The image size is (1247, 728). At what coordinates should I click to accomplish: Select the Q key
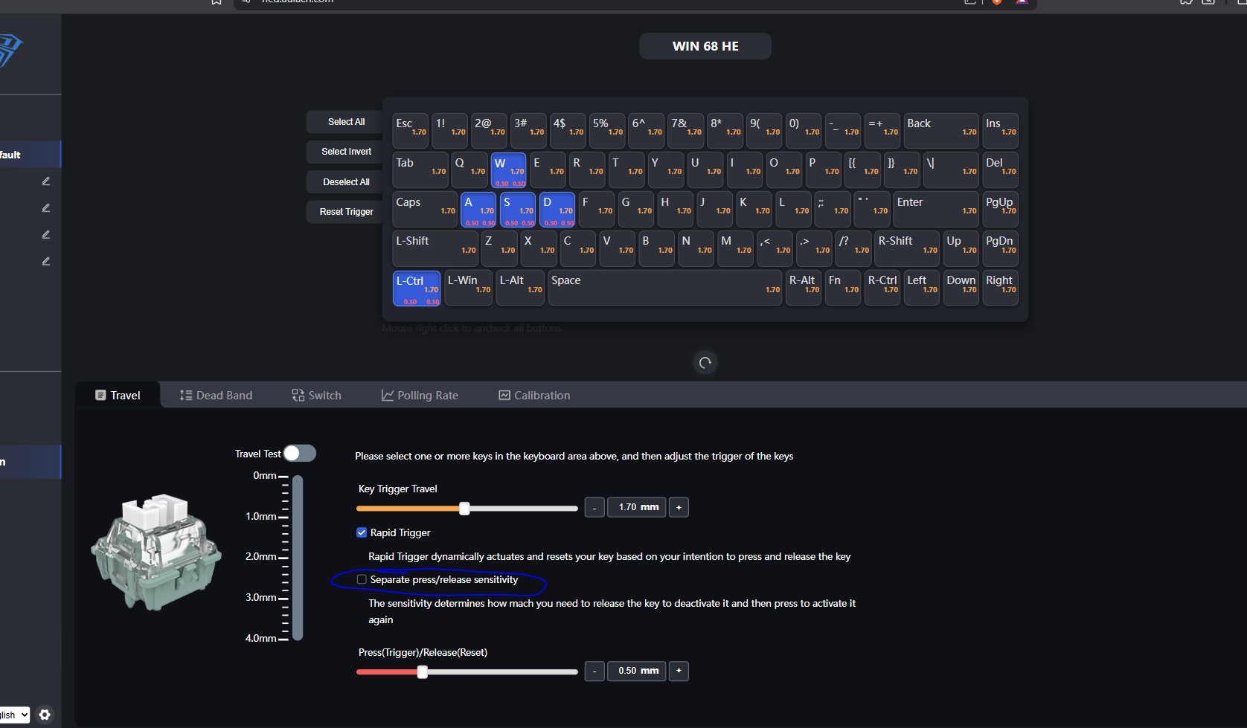pyautogui.click(x=469, y=170)
